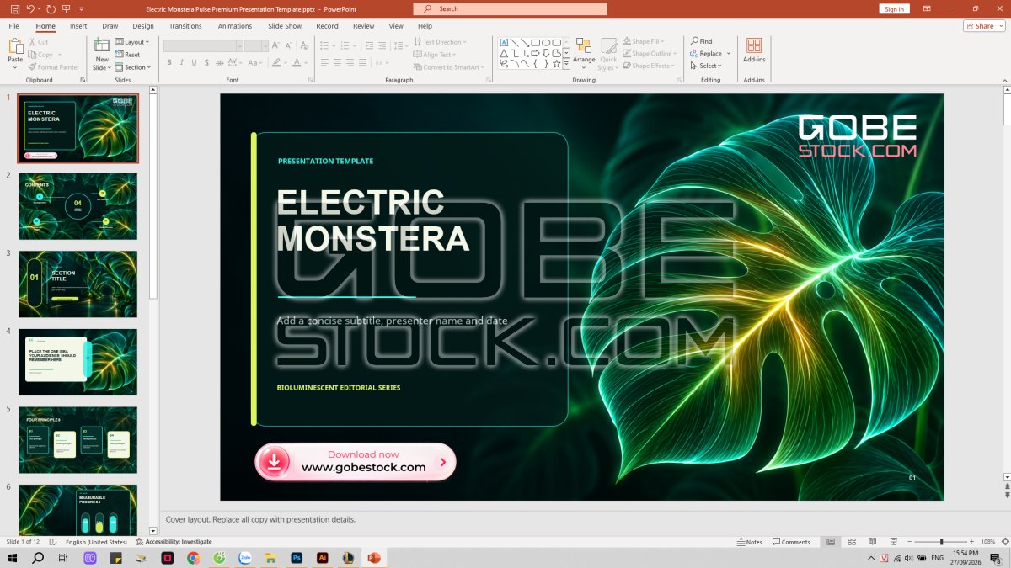
Task: Click the Redo icon in Quick Access
Action: (51, 8)
